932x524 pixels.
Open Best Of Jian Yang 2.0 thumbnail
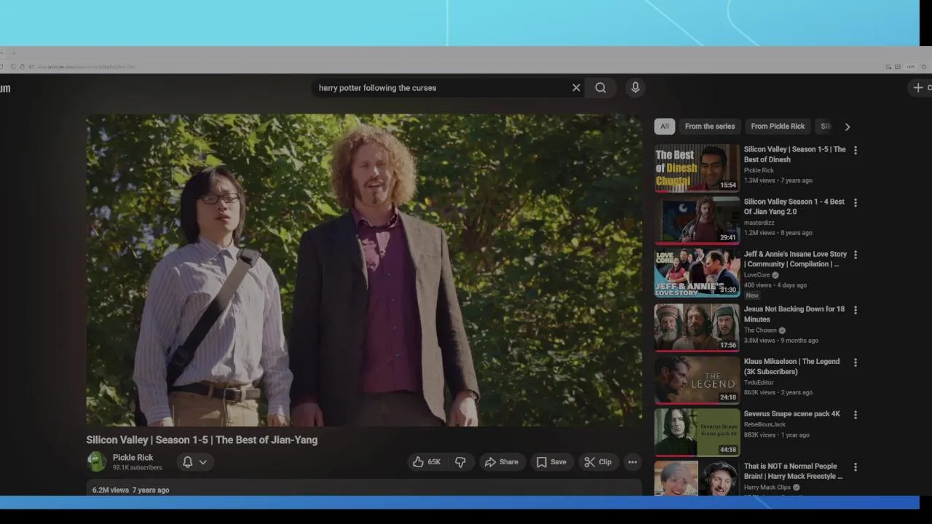tap(697, 220)
